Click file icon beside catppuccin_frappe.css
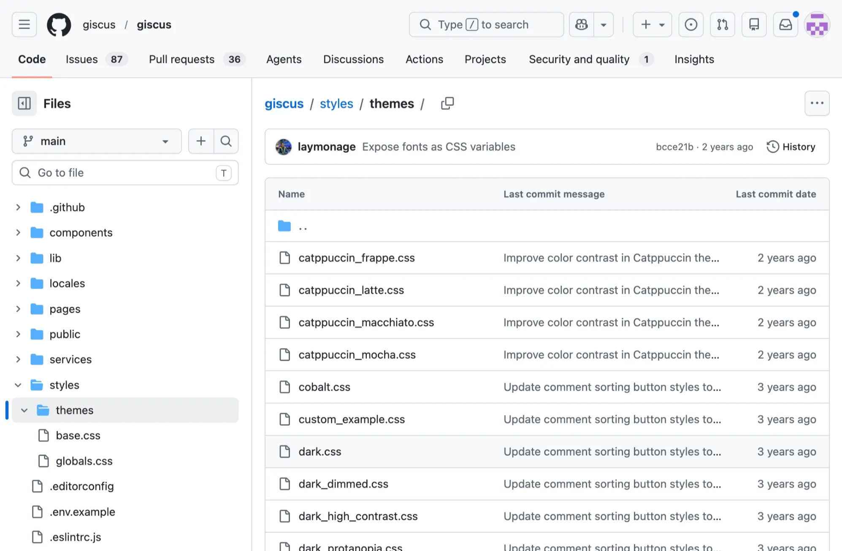 coord(285,258)
